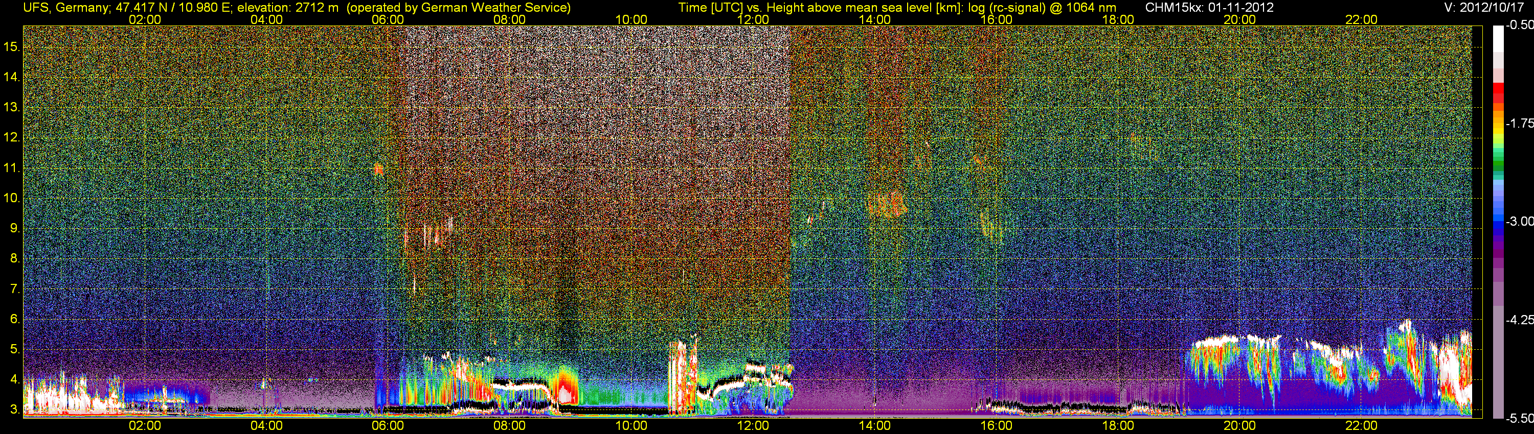Viewport: 1534px width, 434px height.
Task: Click the 14:00 label on the top time axis
Action: [x=875, y=19]
